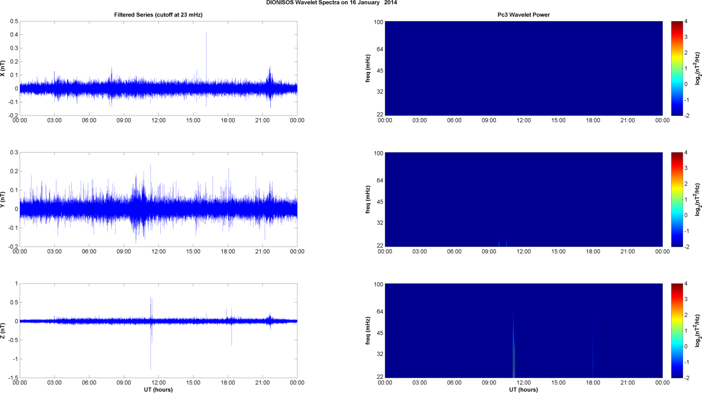Click the 'Z (nT)' axis label
The width and height of the screenshot is (702, 393).
3,331
